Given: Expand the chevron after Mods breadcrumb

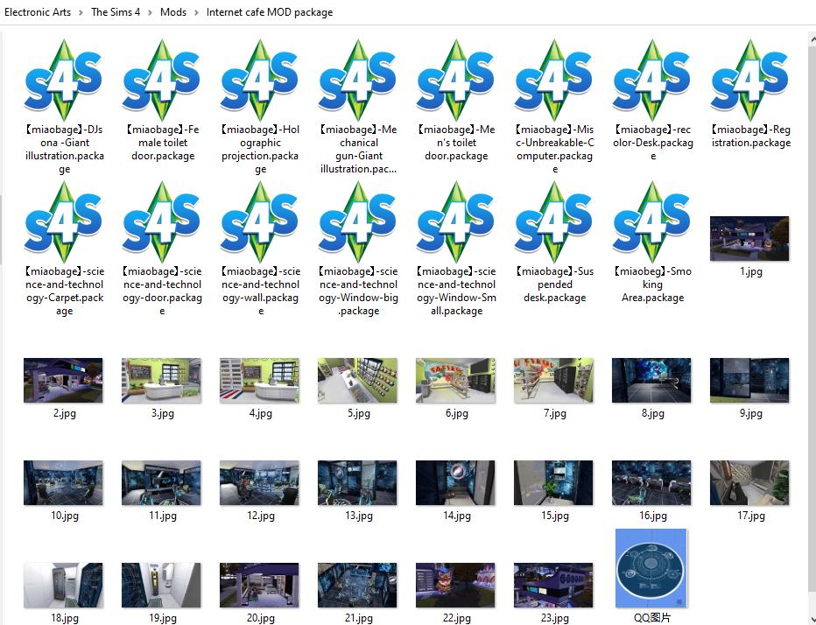Looking at the screenshot, I should (x=196, y=12).
